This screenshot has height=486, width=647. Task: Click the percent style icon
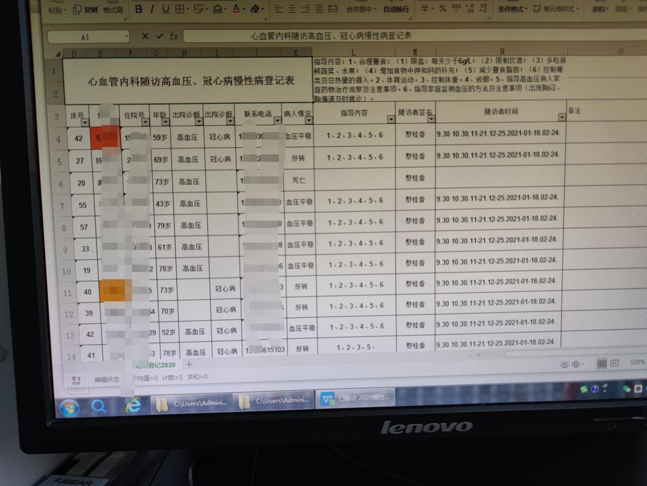point(442,9)
